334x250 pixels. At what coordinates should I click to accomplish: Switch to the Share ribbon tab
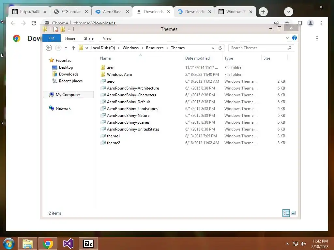tap(89, 38)
